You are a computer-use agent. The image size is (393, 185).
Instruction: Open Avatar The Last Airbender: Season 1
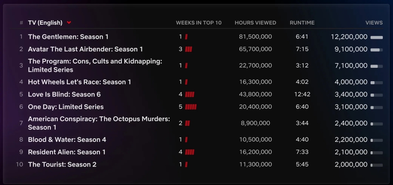(85, 49)
